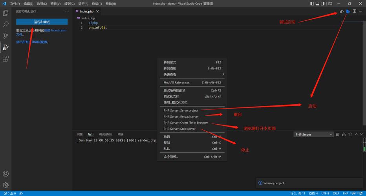Image resolution: width=366 pixels, height=196 pixels.
Task: Click the feedback icon in status bar
Action: (354, 193)
